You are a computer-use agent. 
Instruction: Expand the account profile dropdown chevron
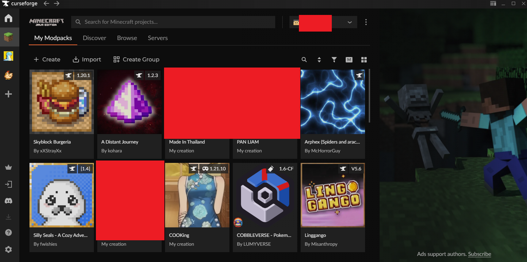coord(350,22)
